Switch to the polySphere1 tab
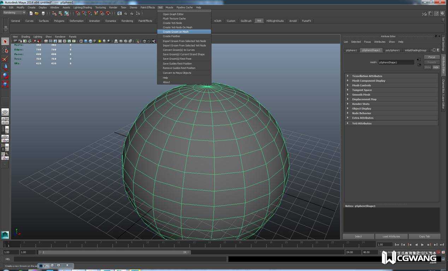Image resolution: width=448 pixels, height=271 pixels. [x=392, y=50]
